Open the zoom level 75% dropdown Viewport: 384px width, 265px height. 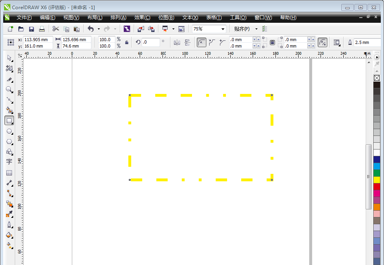223,29
